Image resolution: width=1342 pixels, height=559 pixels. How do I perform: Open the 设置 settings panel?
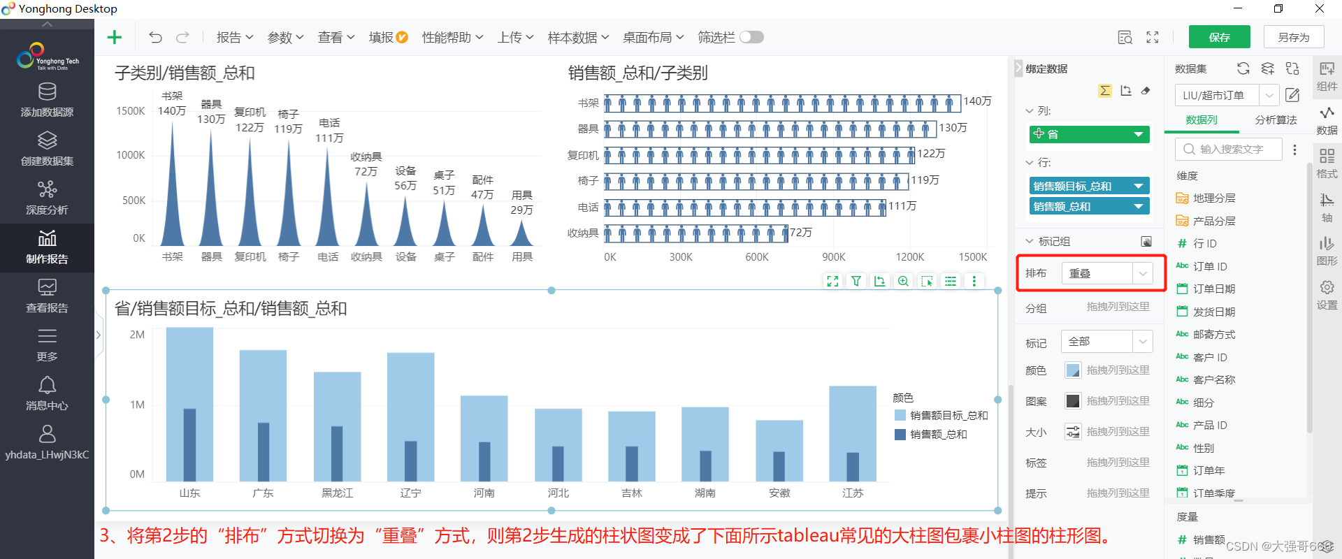pos(1327,295)
